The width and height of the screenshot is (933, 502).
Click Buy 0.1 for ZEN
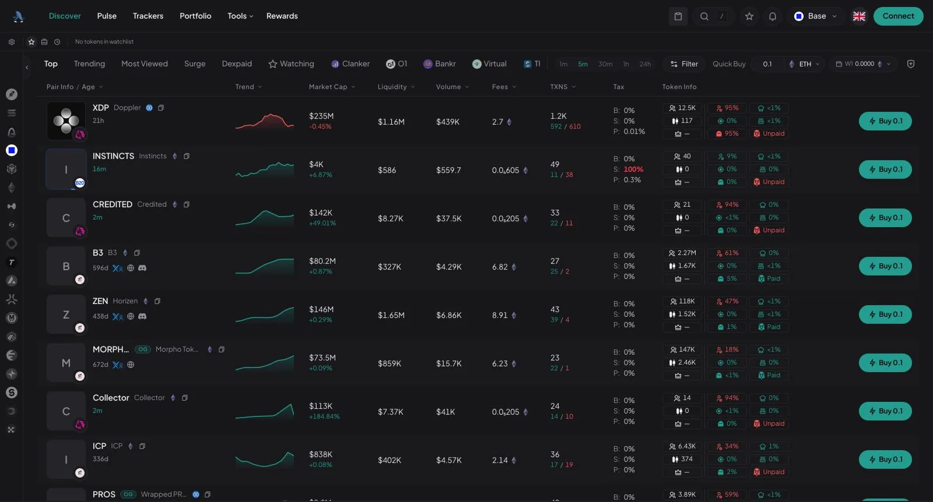(885, 314)
